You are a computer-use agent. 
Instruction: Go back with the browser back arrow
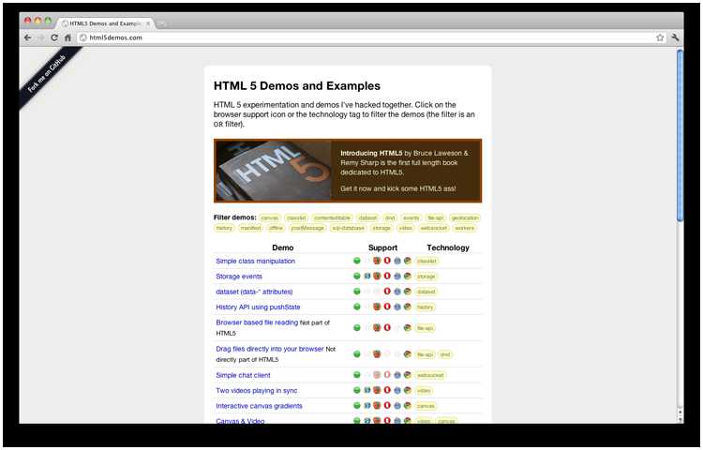(28, 37)
